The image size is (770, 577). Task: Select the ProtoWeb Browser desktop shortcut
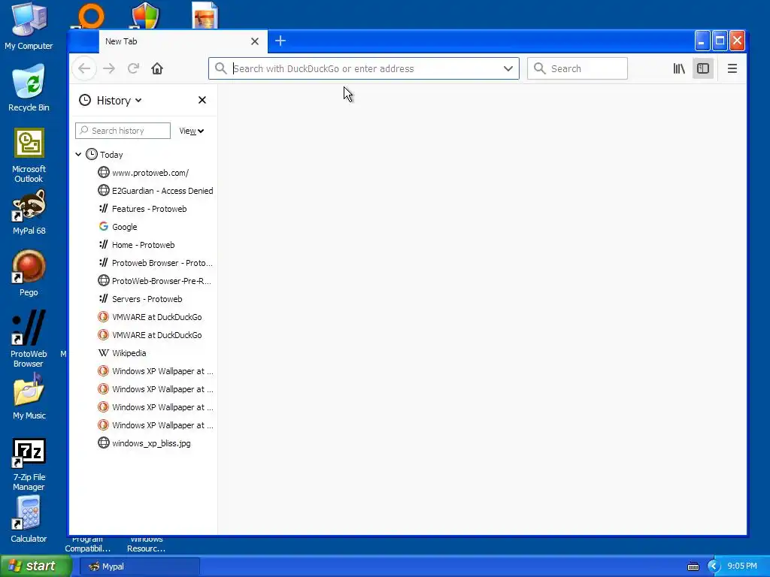(x=29, y=339)
